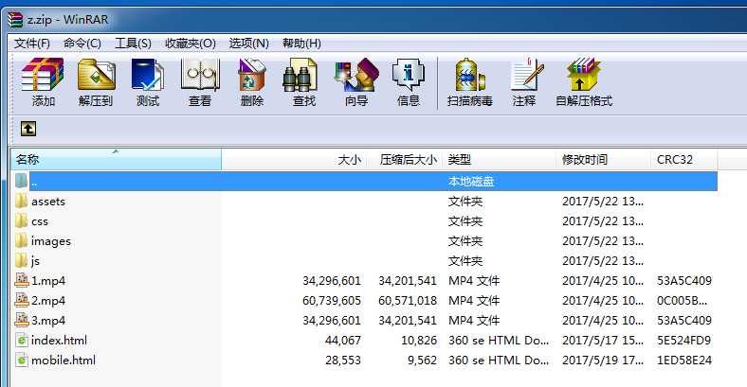Sort by 压缩后大小 column header
Screen dimensions: 747x387
click(x=405, y=159)
